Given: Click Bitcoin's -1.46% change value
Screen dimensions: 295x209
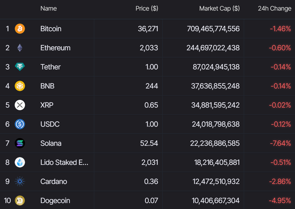Looking at the screenshot, I should (x=280, y=29).
